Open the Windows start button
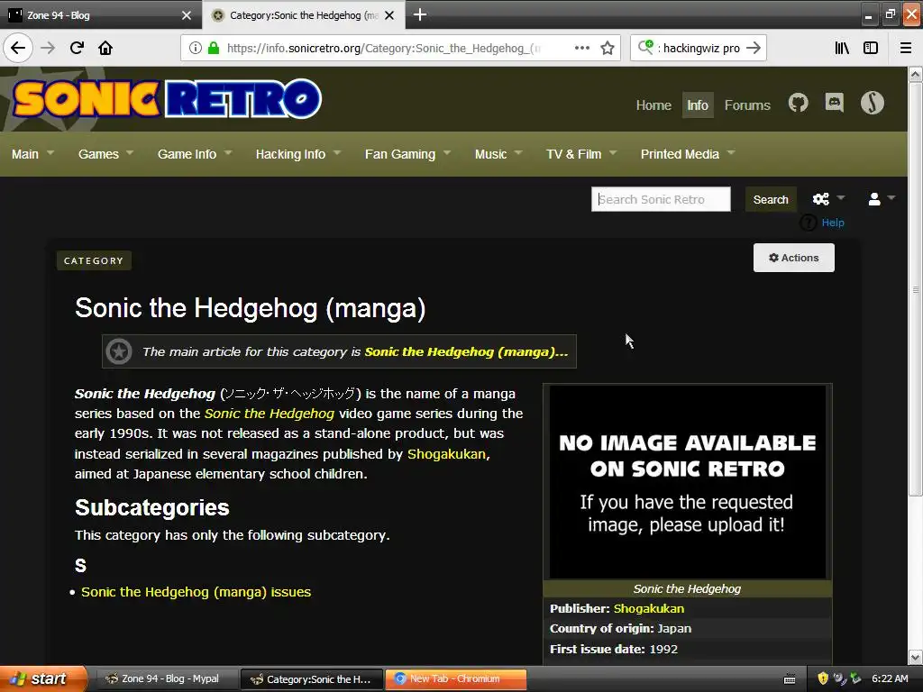 pyautogui.click(x=42, y=678)
